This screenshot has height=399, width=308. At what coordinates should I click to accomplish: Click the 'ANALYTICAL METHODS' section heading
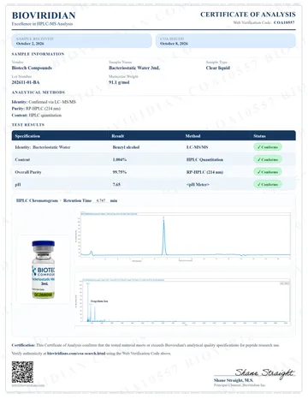(38, 92)
